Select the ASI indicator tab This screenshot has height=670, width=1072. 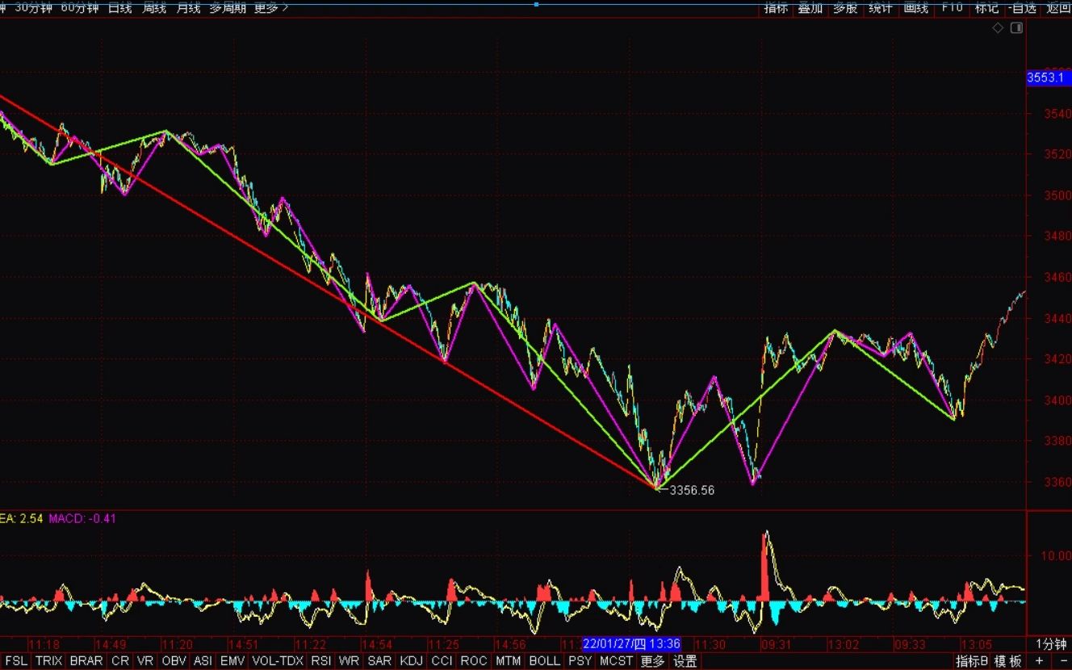[x=203, y=661]
